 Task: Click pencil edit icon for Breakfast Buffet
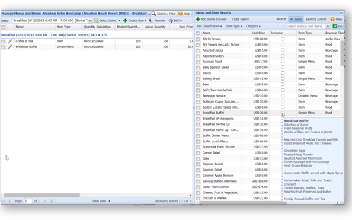(x=9, y=47)
